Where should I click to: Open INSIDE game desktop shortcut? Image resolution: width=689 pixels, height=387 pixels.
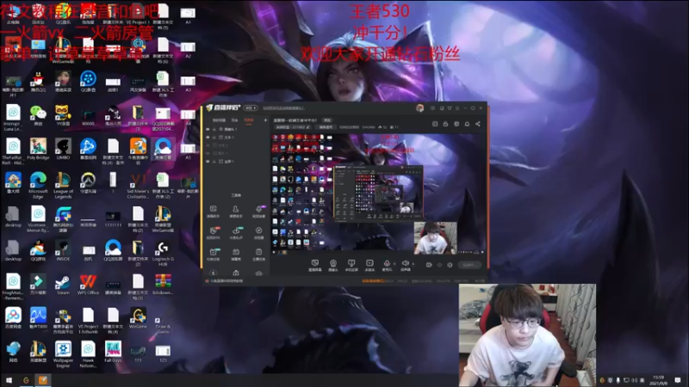[63, 251]
